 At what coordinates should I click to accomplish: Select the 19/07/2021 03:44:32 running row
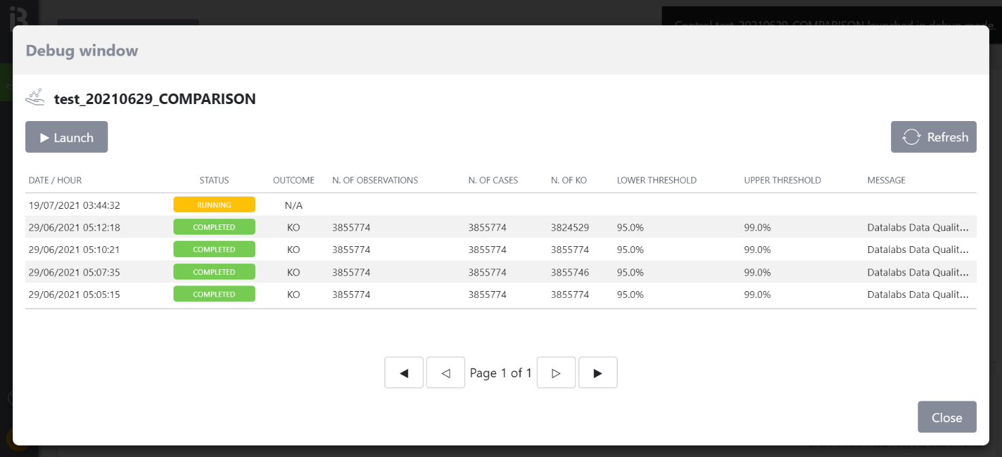click(x=74, y=205)
